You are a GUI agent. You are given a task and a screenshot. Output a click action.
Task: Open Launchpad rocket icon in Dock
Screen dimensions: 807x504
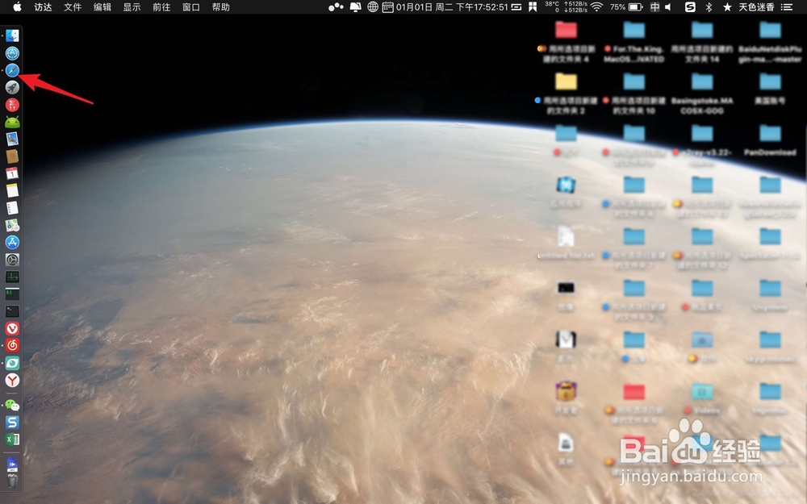(x=12, y=87)
